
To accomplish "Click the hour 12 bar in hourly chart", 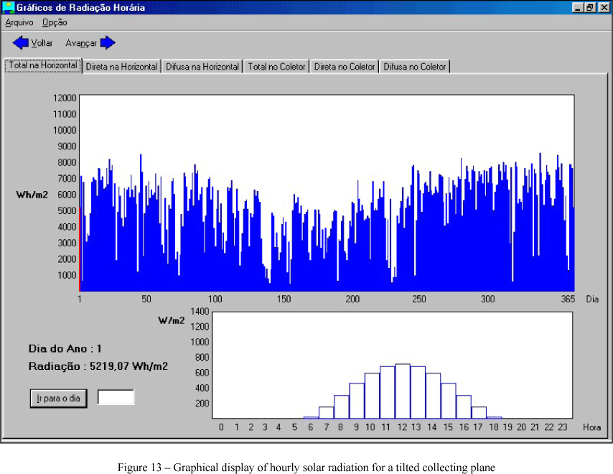I will point(403,391).
